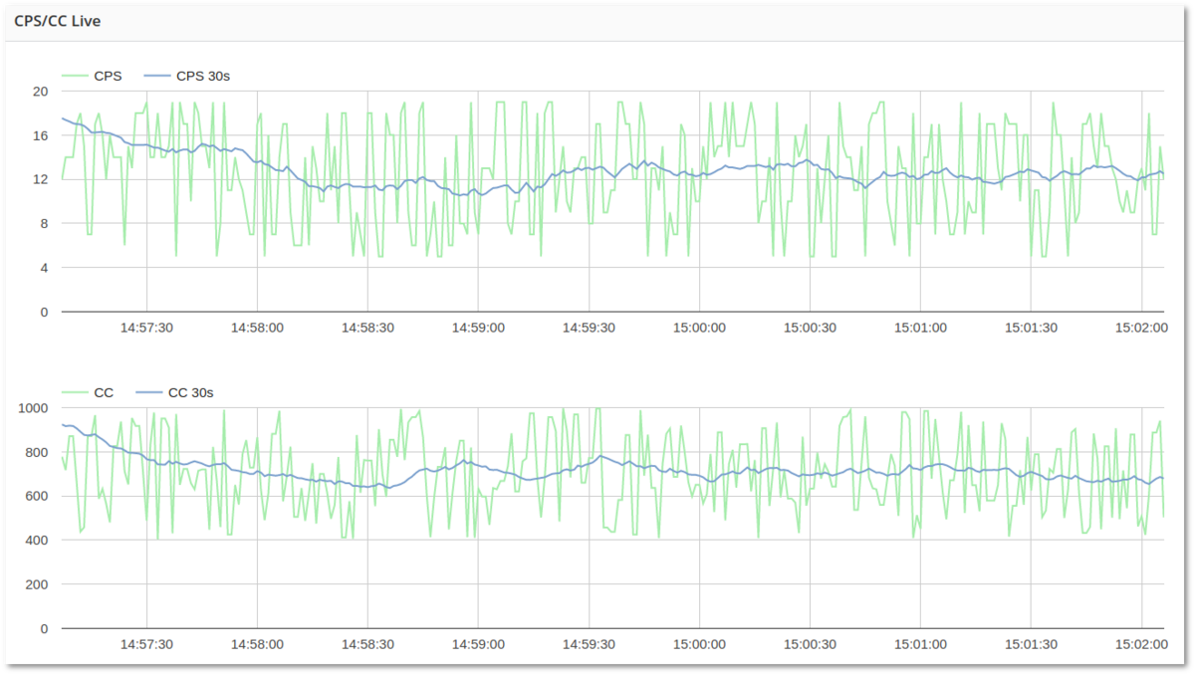Select the 14:59:00 tick on CC chart
Image resolution: width=1195 pixels, height=675 pixels.
coord(478,643)
